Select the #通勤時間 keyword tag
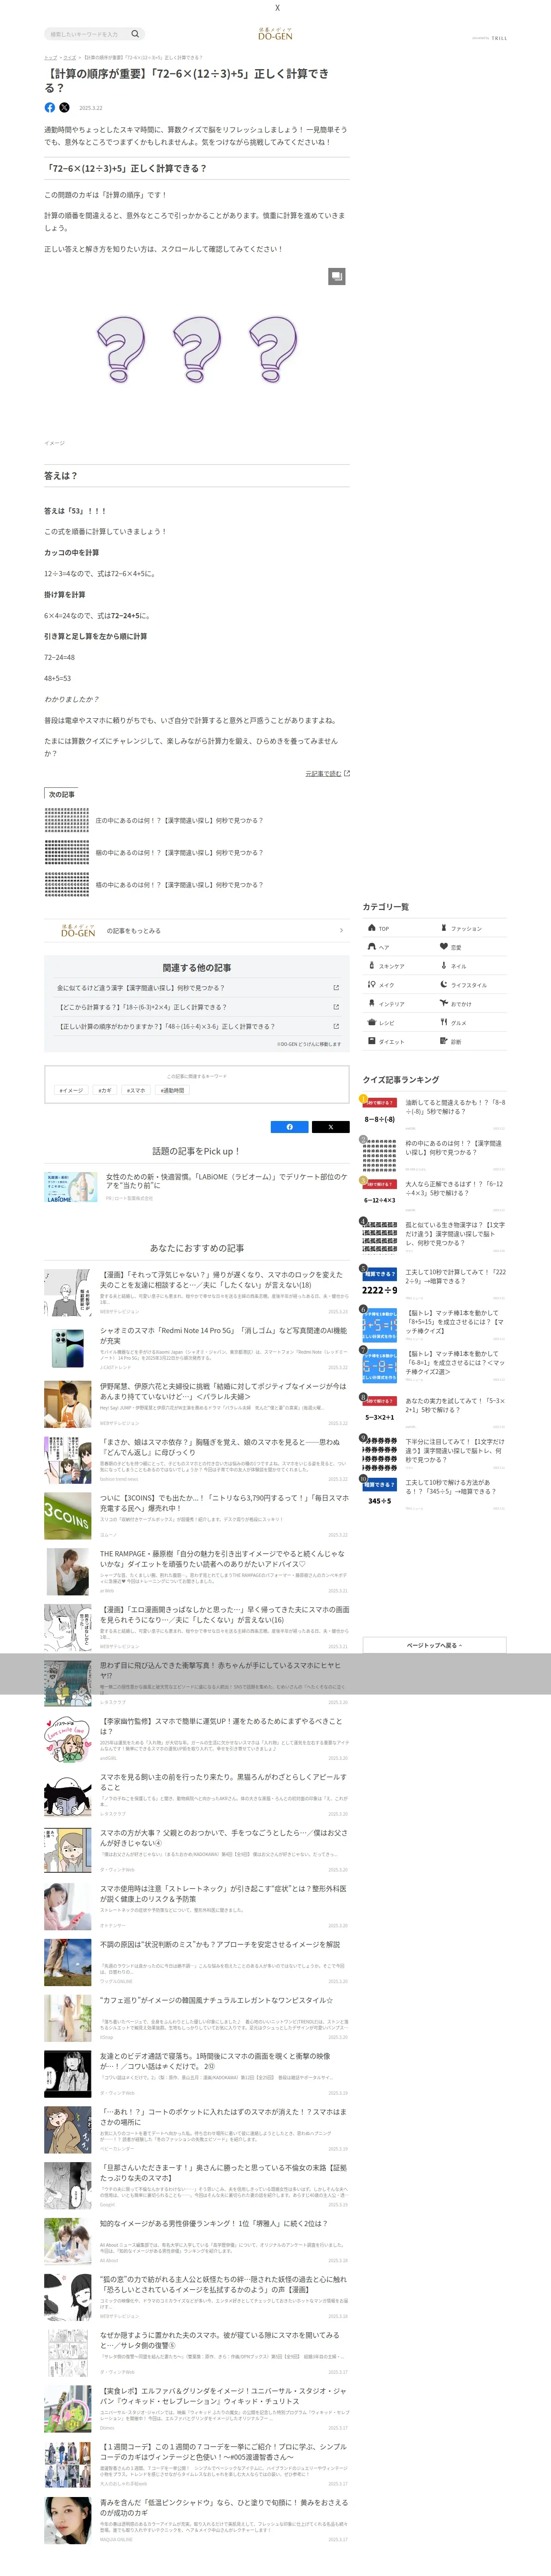This screenshot has width=551, height=2576. point(172,1091)
